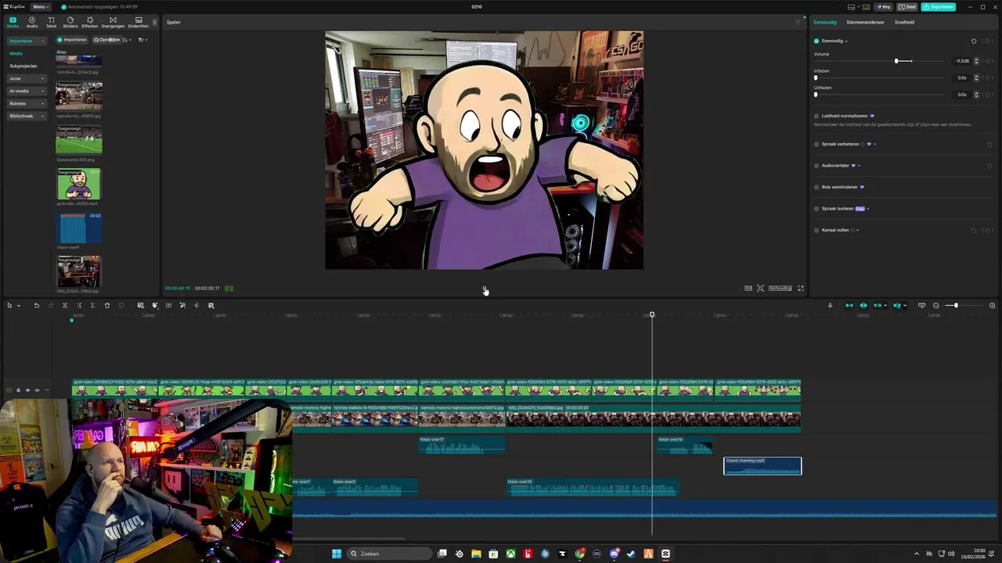
Task: Open the selection tool dropdown arrow
Action: tap(18, 306)
